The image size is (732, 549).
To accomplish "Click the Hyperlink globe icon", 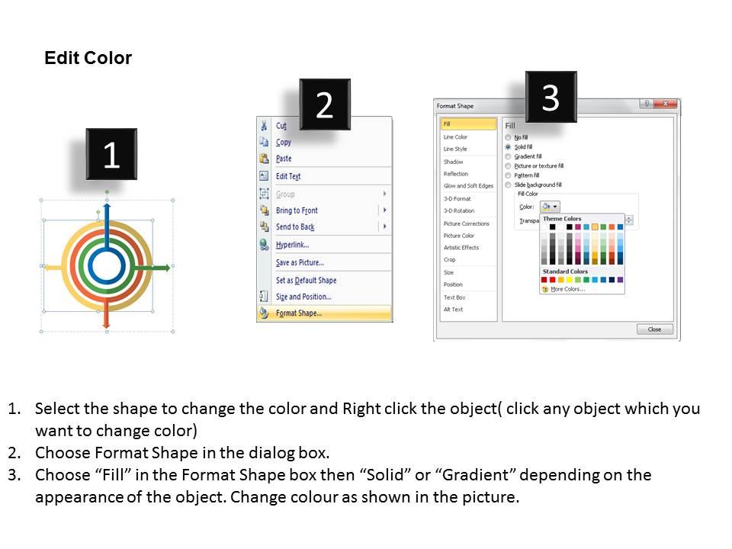I will 264,243.
